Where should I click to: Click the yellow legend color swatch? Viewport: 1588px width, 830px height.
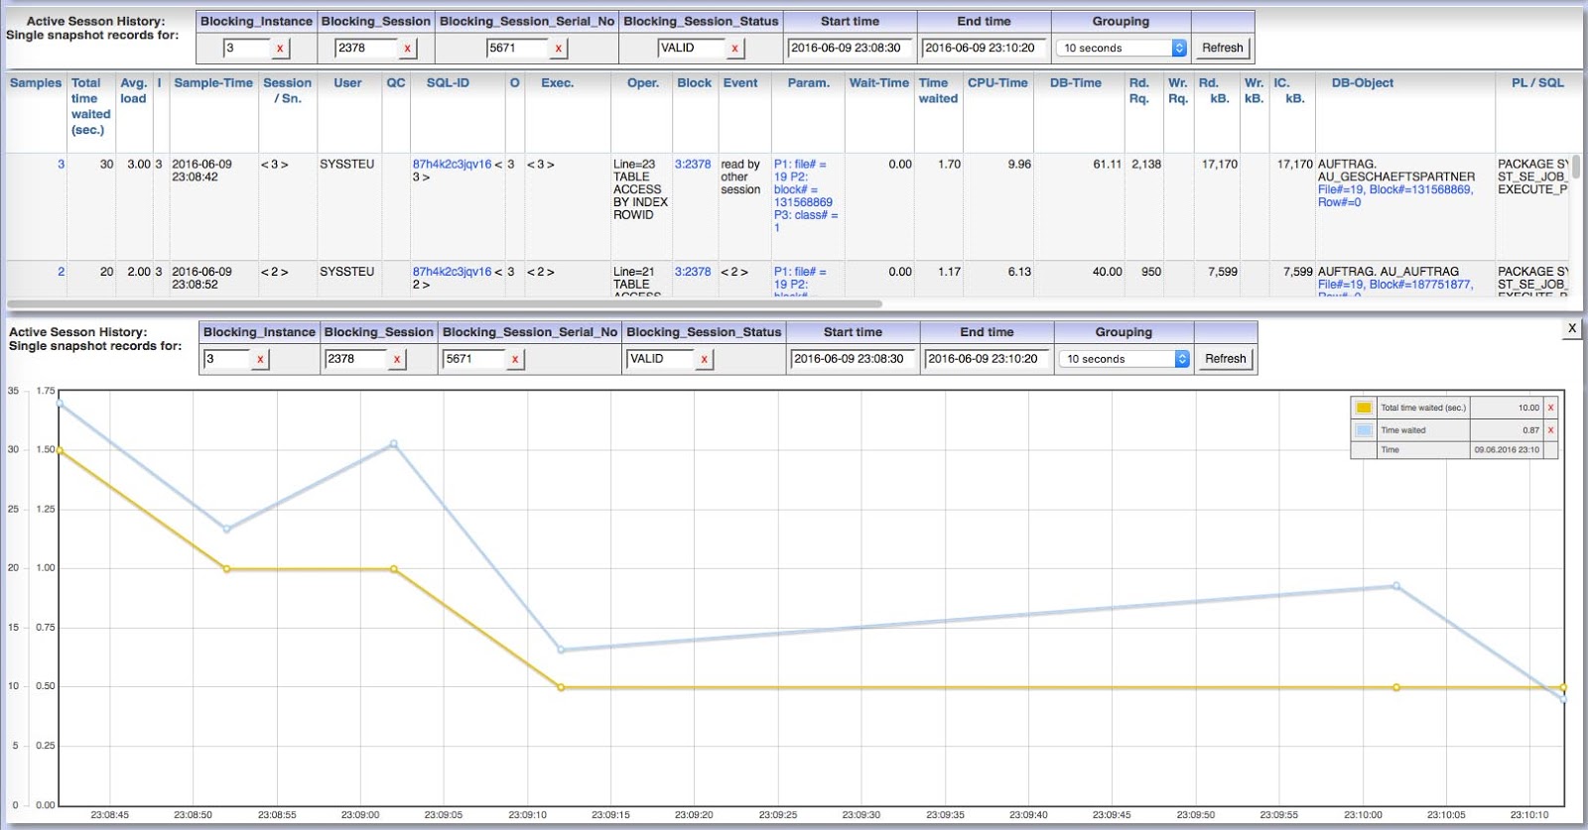tap(1364, 408)
